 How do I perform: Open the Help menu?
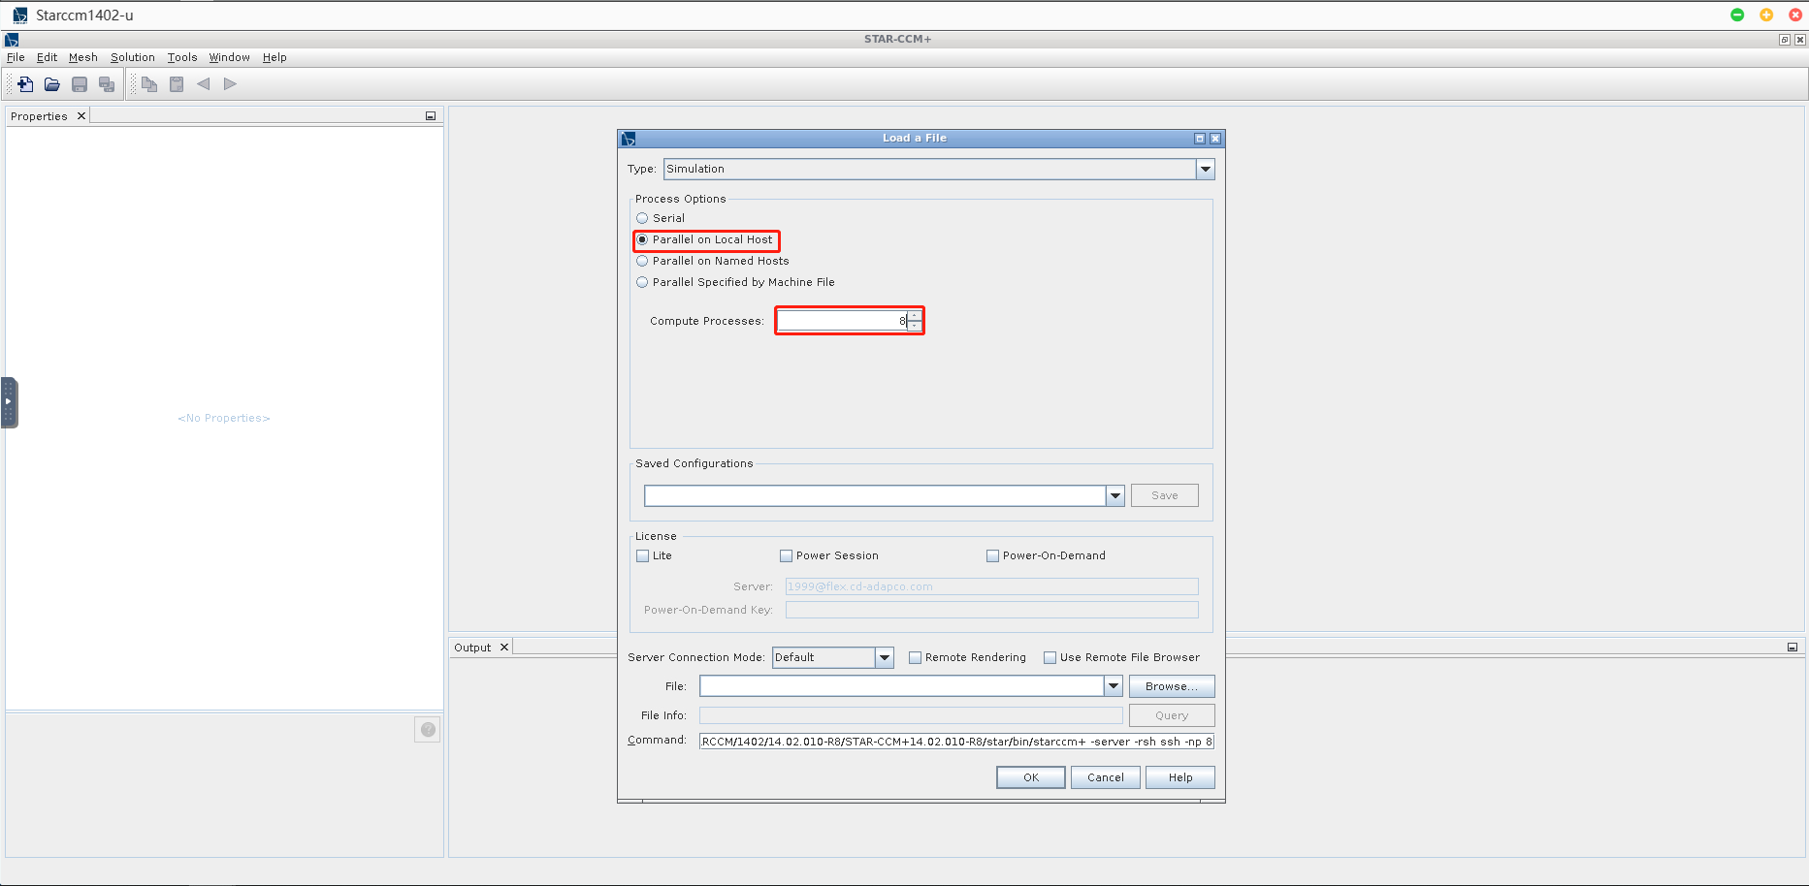275,57
